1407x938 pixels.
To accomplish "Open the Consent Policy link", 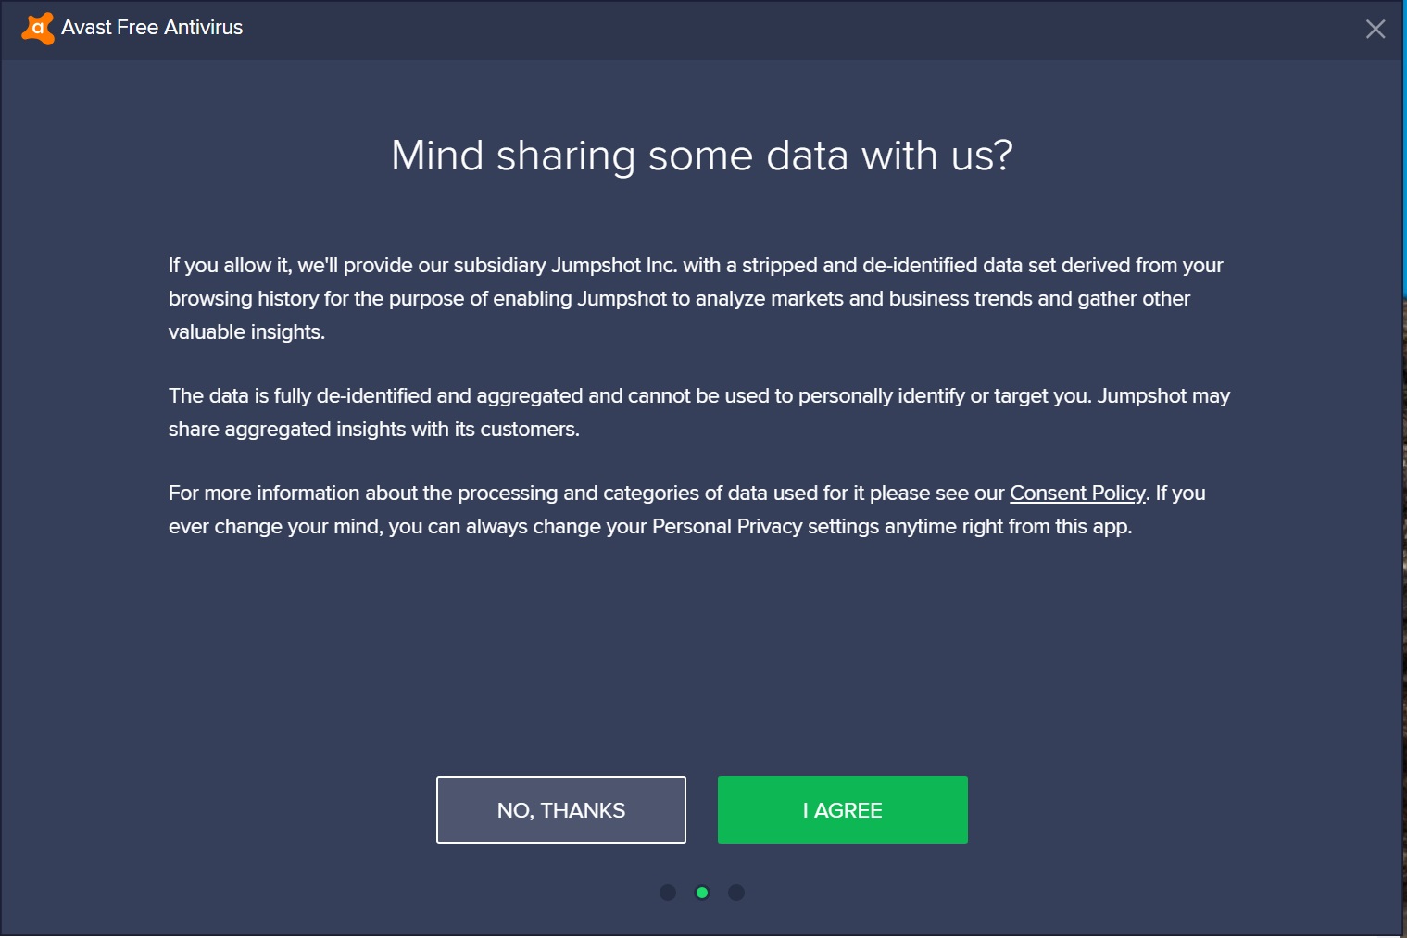I will (1077, 494).
